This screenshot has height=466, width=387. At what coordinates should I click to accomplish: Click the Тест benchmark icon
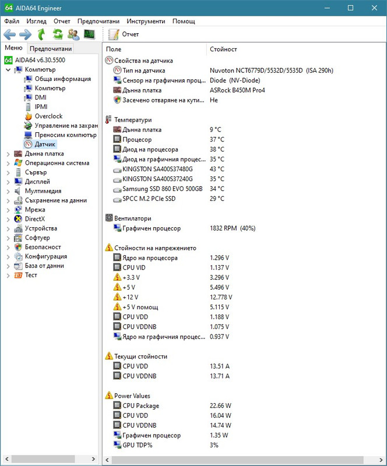coord(18,275)
